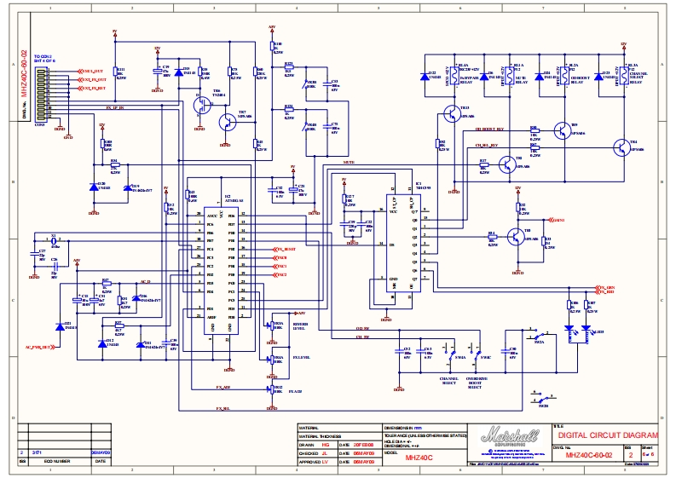The width and height of the screenshot is (676, 478).
Task: Select the D20 diode symbol
Action: pos(93,186)
